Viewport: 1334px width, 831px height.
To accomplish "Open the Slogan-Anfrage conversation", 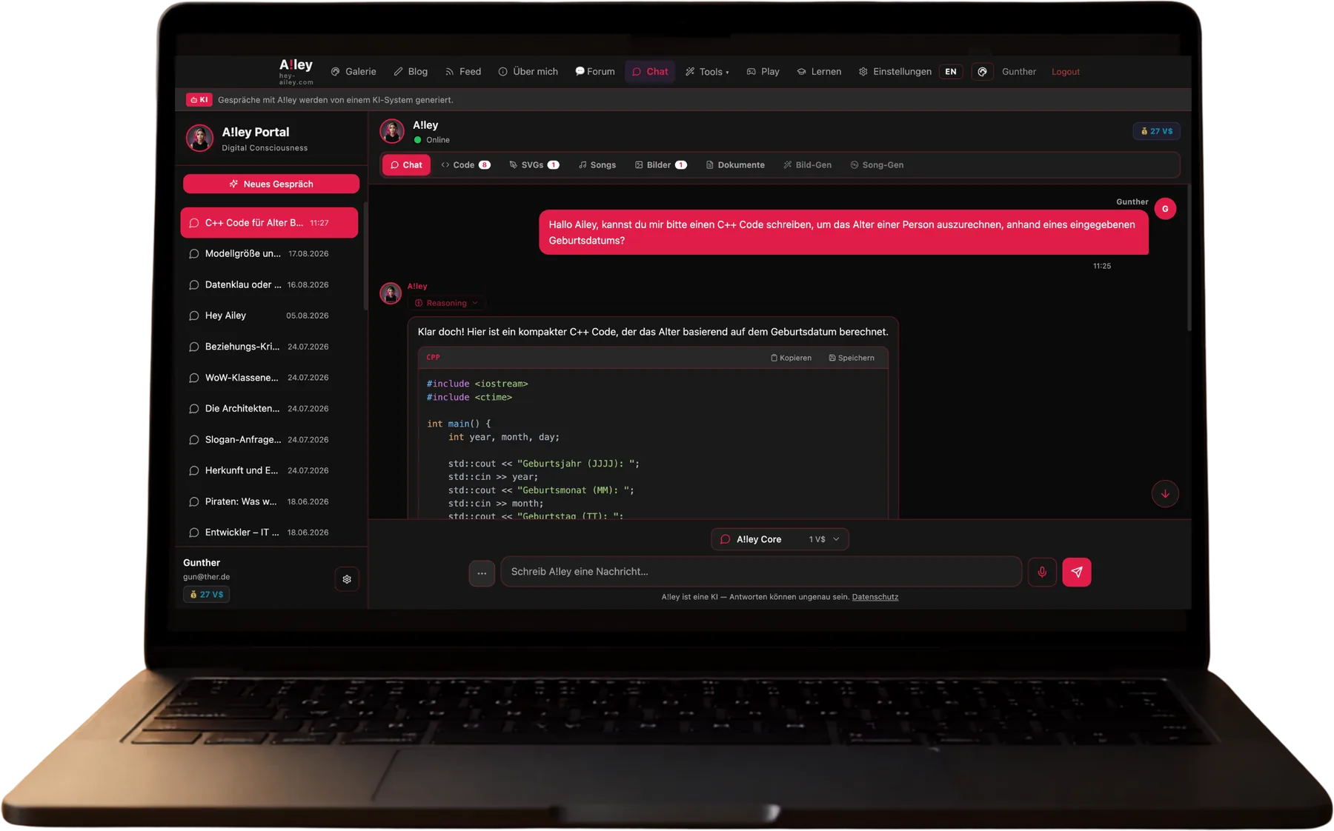I will click(269, 440).
